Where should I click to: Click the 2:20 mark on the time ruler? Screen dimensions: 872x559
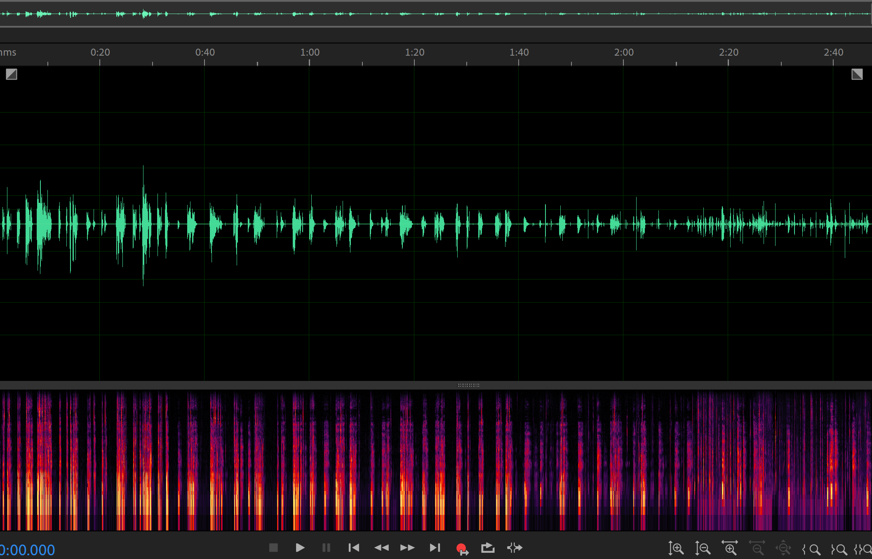729,52
